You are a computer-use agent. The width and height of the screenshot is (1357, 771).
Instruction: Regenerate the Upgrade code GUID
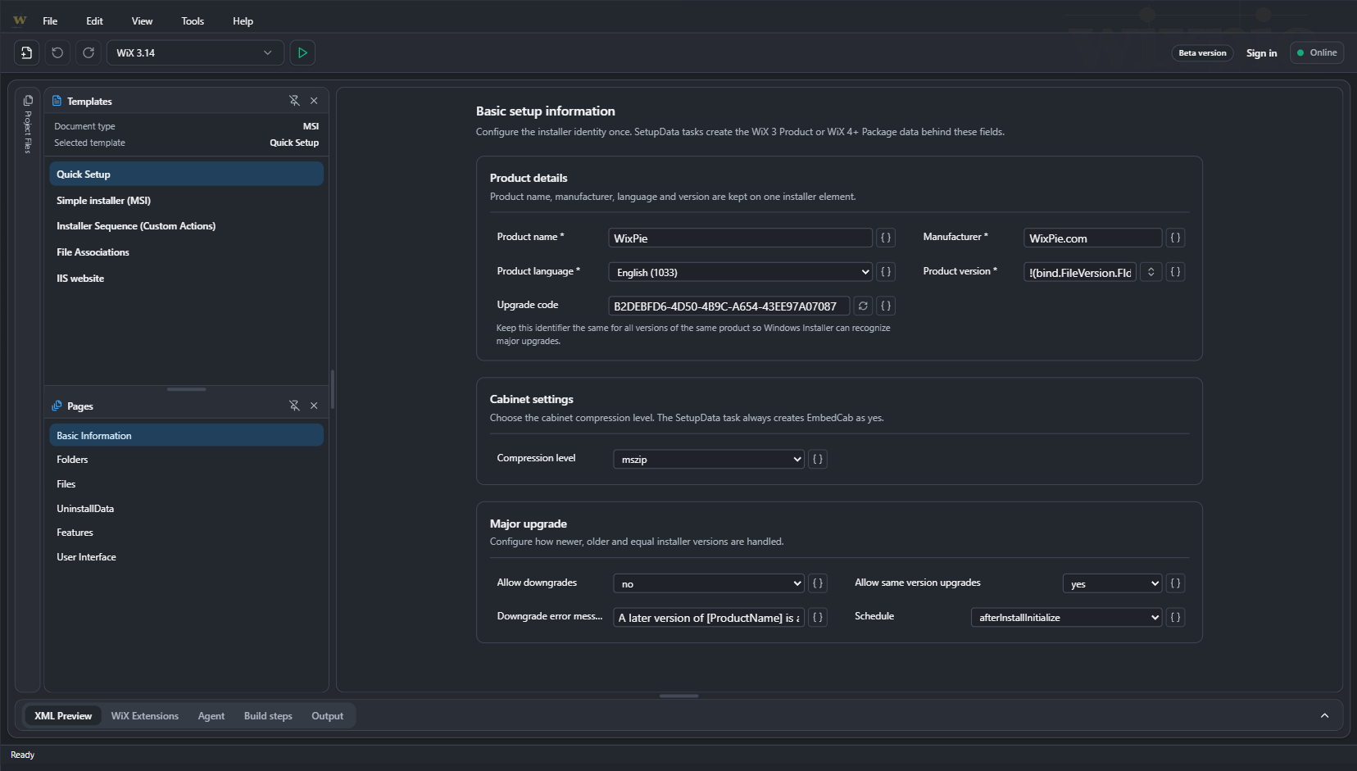863,306
